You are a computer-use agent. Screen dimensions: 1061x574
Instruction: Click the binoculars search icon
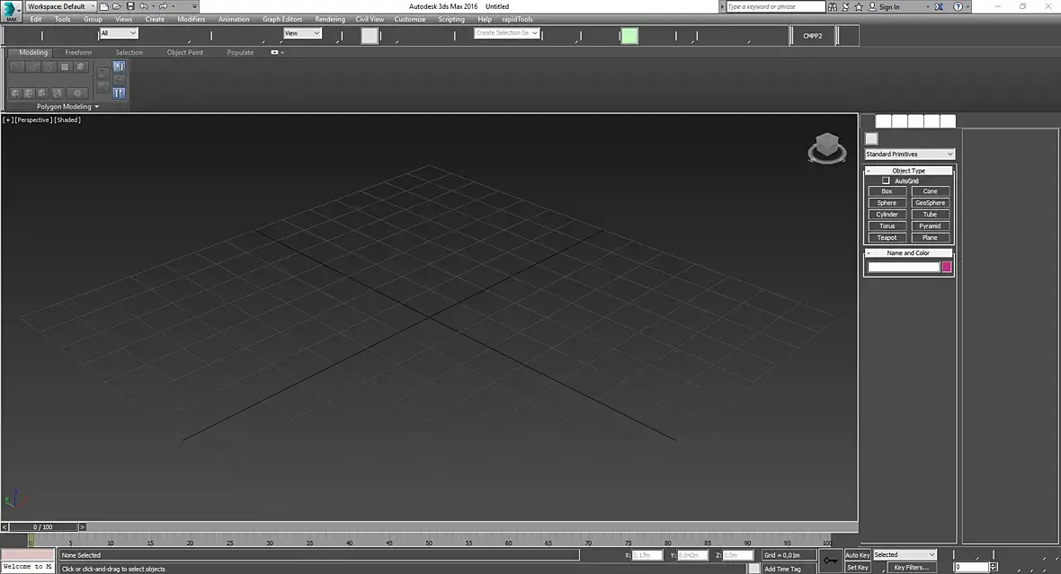833,7
